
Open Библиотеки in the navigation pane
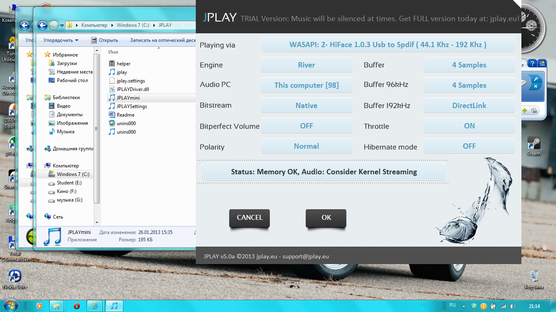(x=66, y=97)
